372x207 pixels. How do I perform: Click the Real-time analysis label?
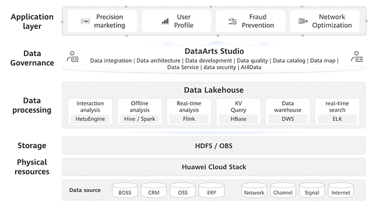[189, 107]
